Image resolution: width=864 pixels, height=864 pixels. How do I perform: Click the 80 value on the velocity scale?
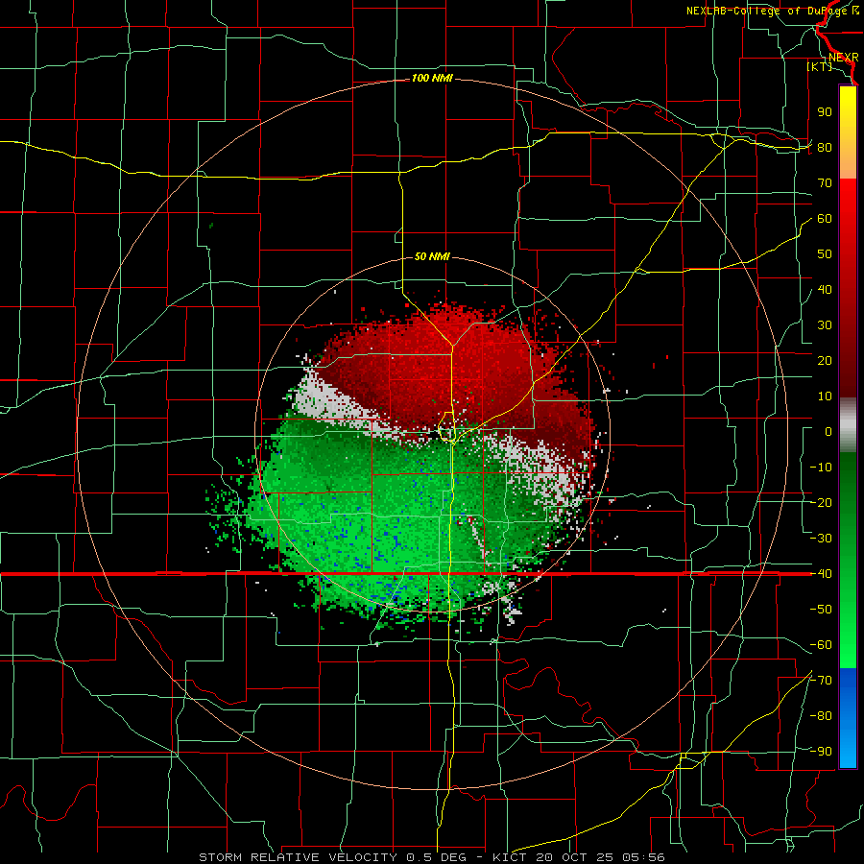tap(825, 148)
